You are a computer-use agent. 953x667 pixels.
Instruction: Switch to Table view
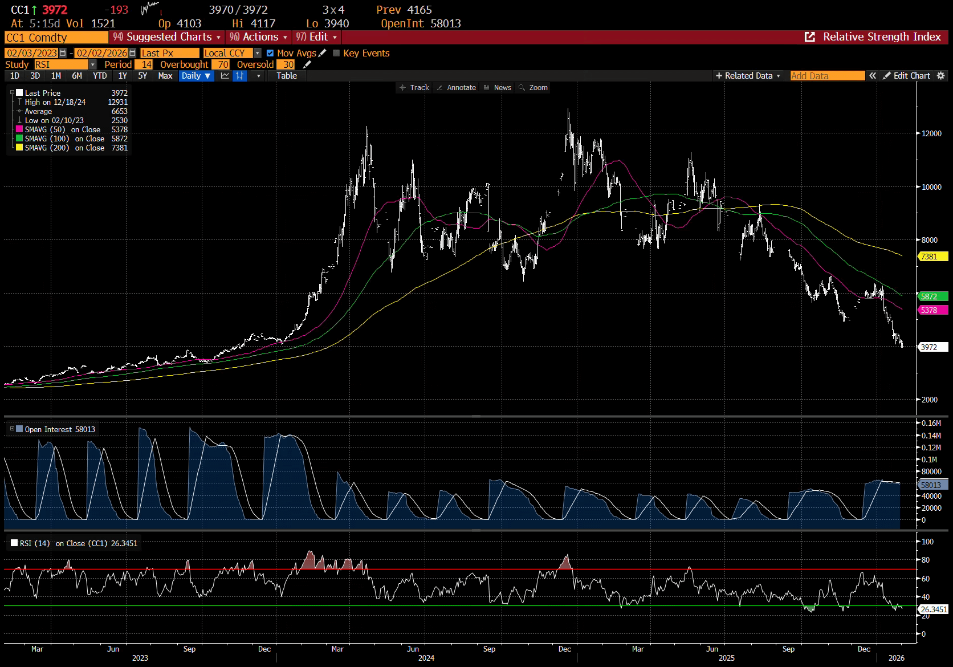(287, 76)
